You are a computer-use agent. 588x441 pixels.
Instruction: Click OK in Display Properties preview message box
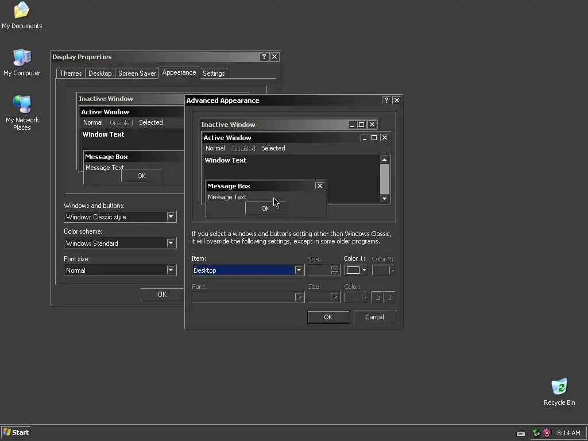[x=141, y=176]
